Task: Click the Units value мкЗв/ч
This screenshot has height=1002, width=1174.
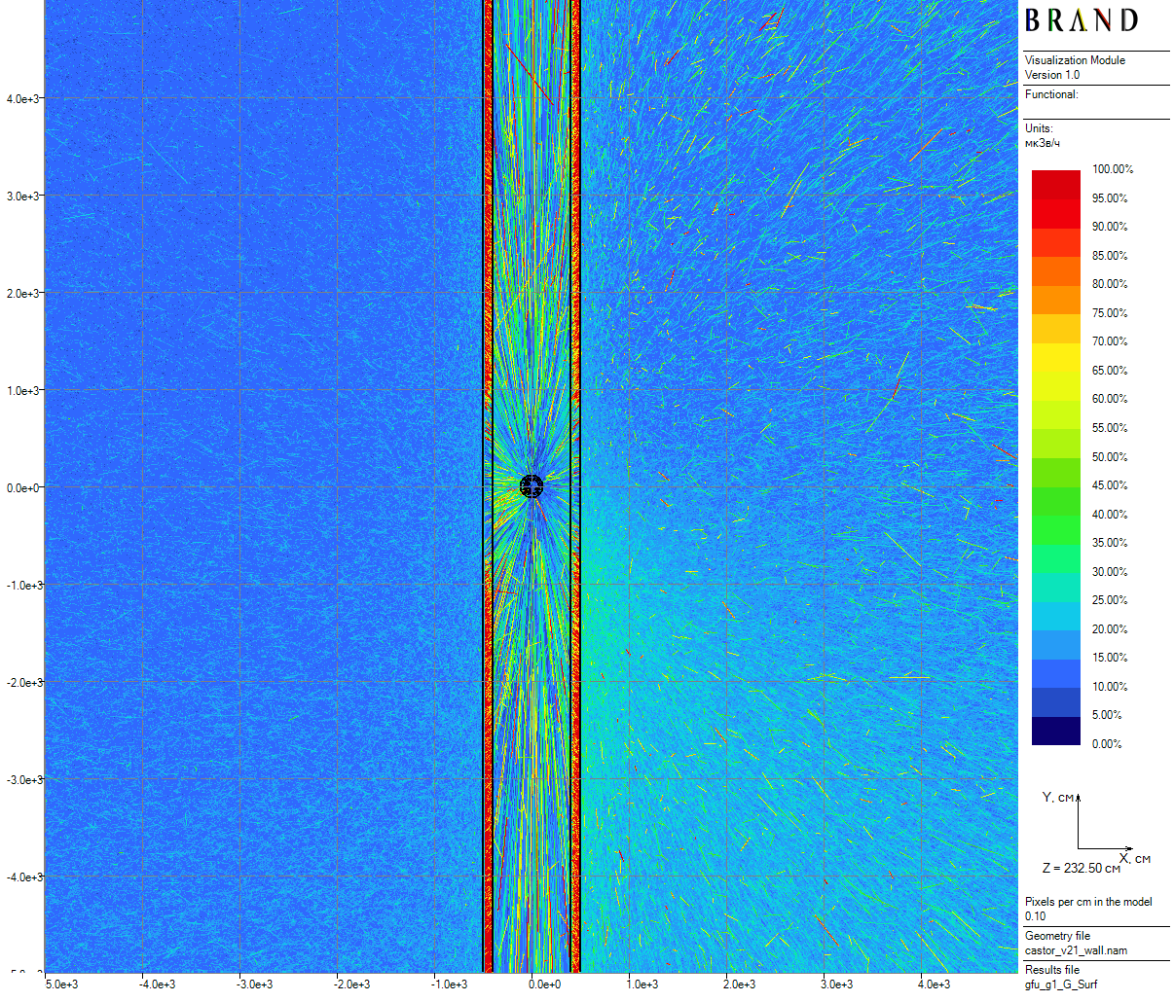Action: (1042, 143)
